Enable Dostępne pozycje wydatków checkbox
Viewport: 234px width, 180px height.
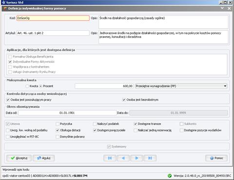click(181, 130)
